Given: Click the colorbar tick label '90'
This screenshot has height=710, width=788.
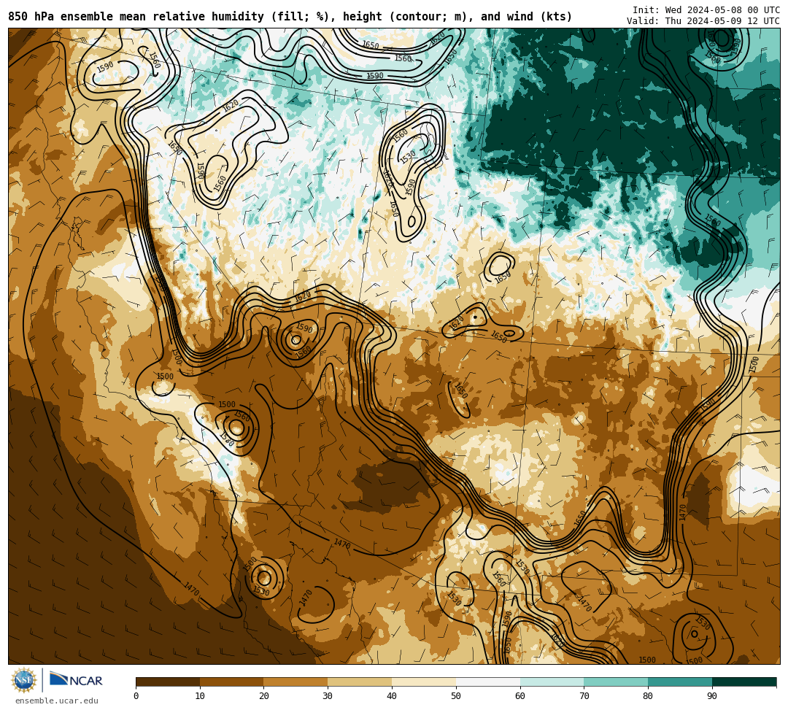Looking at the screenshot, I should pos(712,696).
